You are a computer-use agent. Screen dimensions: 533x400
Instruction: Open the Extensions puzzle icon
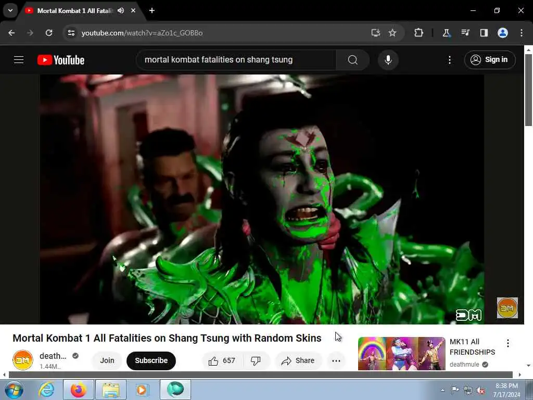pyautogui.click(x=419, y=33)
